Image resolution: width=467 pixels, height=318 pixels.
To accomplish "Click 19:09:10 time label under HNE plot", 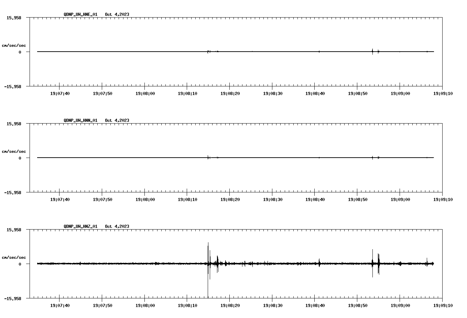I will [443, 93].
